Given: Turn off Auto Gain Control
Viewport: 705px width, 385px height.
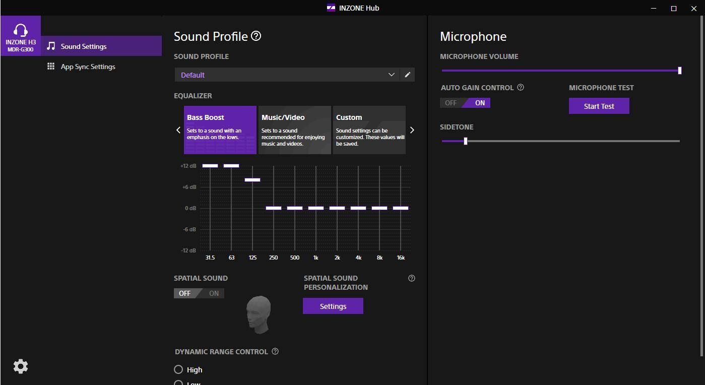Looking at the screenshot, I should point(451,103).
